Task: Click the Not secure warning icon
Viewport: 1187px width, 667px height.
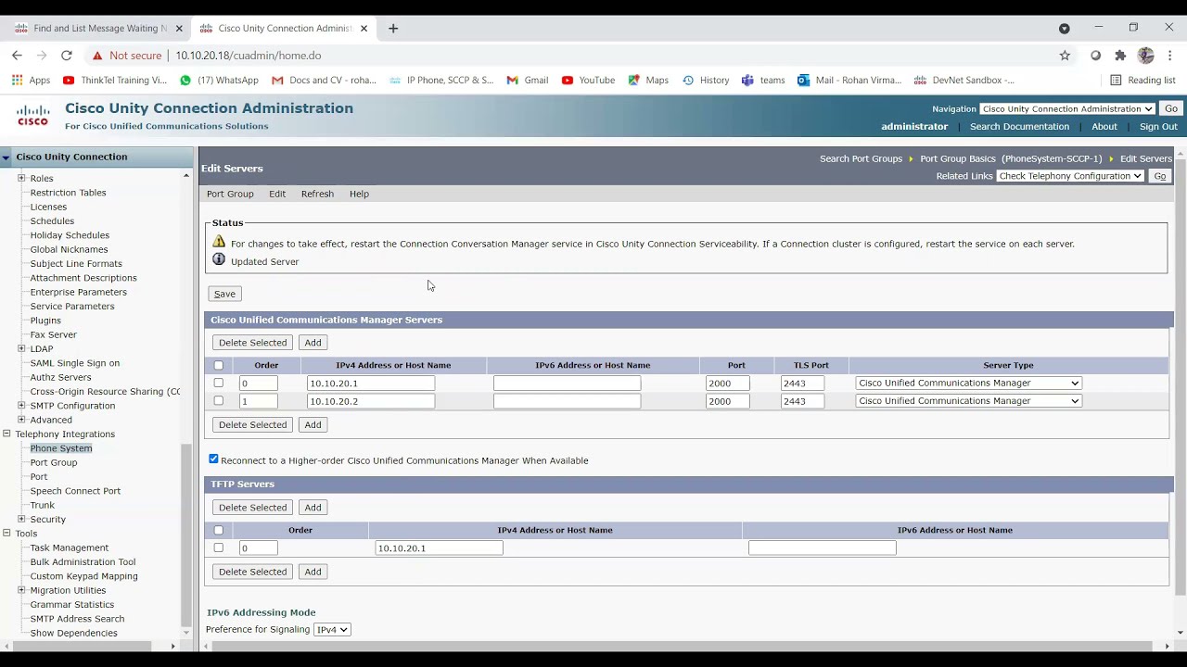Action: click(x=97, y=56)
